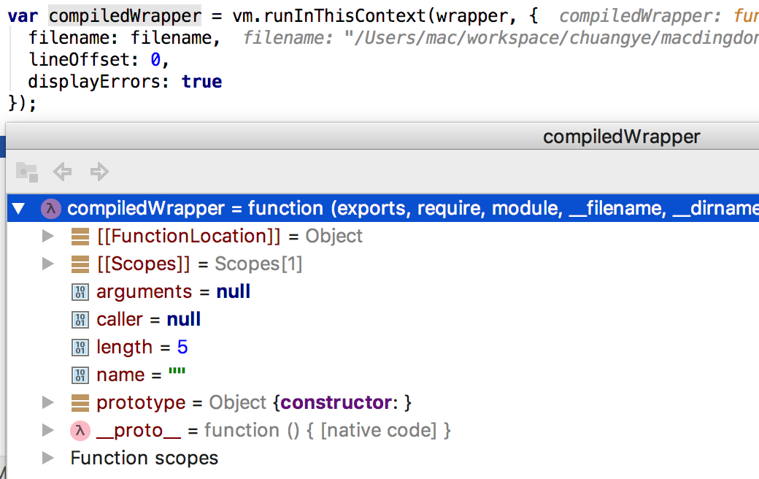Viewport: 759px width, 479px height.
Task: Expand the __proto__ entry
Action: (x=47, y=430)
